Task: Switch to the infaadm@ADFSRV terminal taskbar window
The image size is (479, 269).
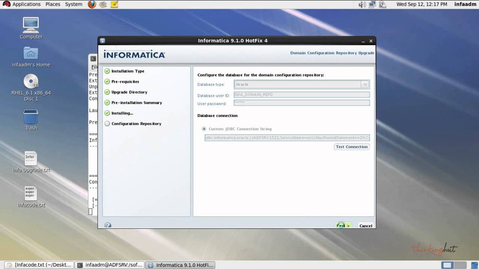Action: [110, 265]
